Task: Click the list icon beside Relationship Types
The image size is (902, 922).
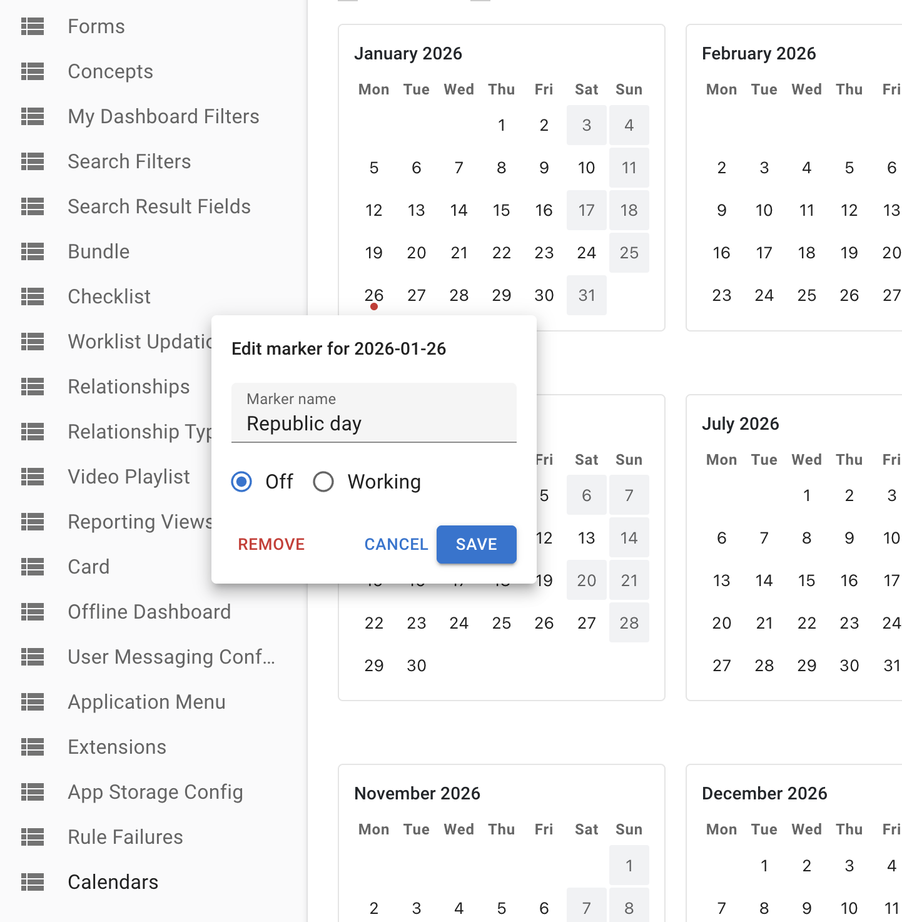Action: [x=33, y=432]
